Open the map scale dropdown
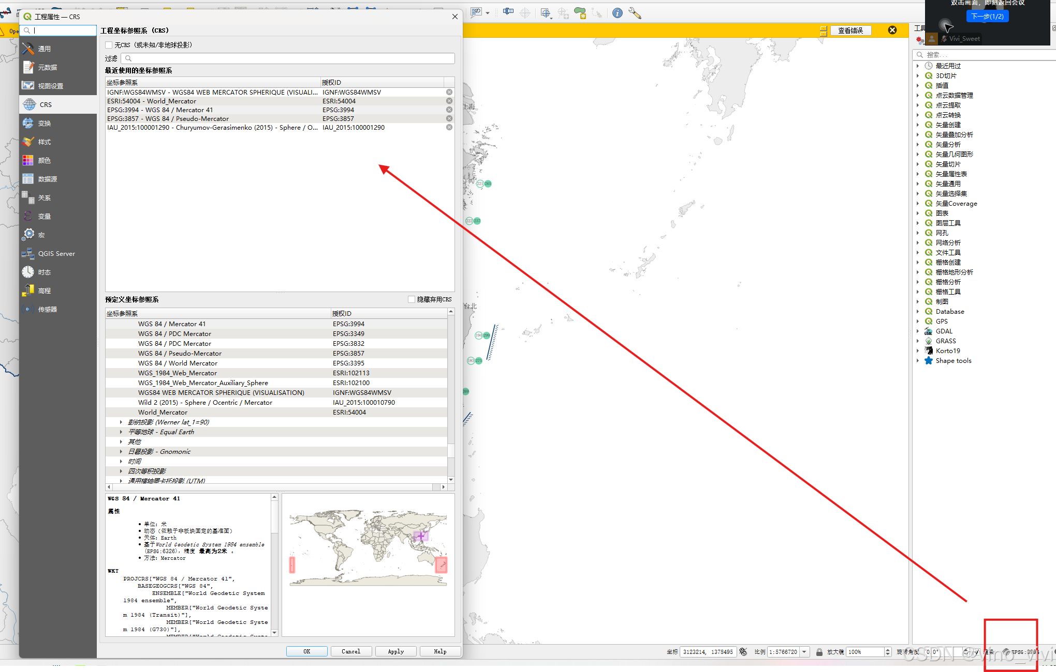This screenshot has width=1056, height=672. 804,652
